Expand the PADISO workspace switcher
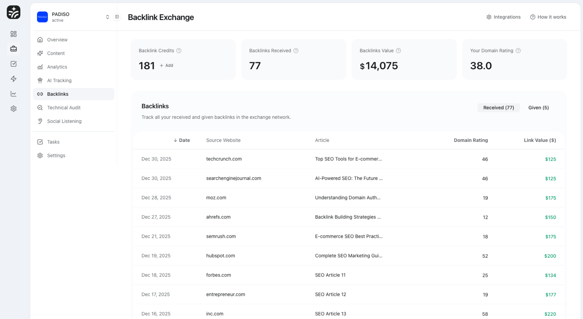Viewport: 583px width, 319px height. 107,17
